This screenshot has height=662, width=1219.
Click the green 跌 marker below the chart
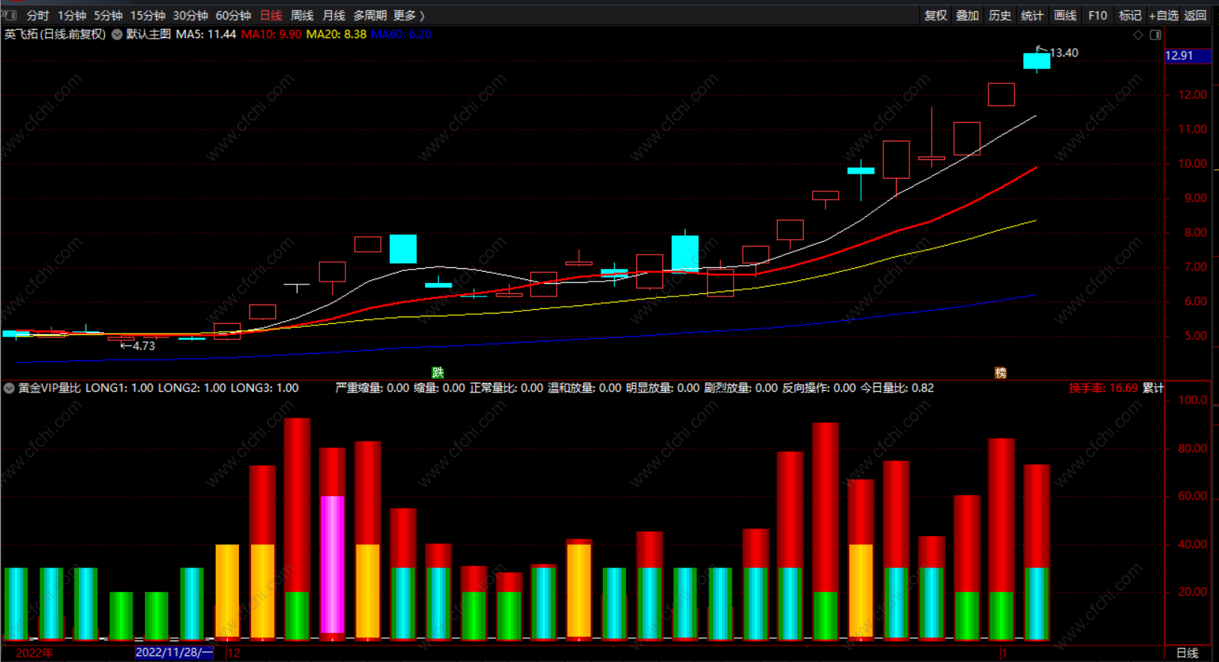[438, 372]
